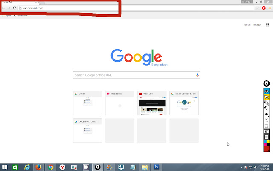The height and width of the screenshot is (171, 273).
Task: Toggle the eye visibility icon in drawing toolbar
Action: (266, 91)
